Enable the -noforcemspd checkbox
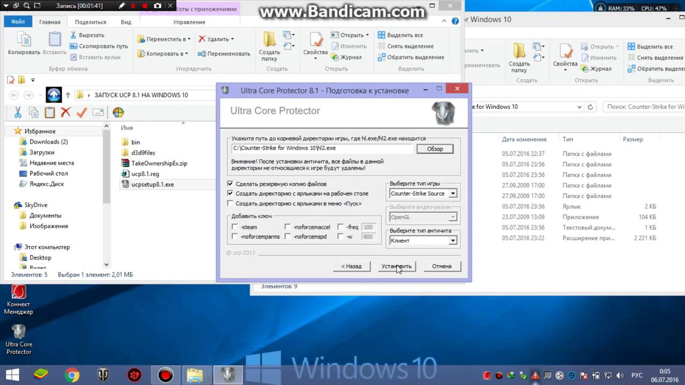Screen dimensions: 685x385 tap(287, 236)
